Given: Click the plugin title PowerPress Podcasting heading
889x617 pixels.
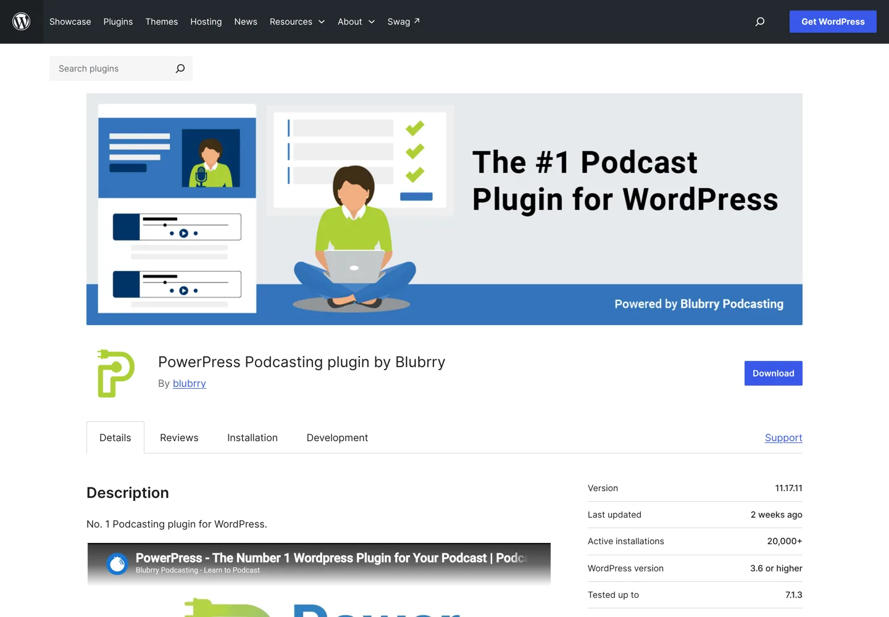Looking at the screenshot, I should click(x=301, y=362).
